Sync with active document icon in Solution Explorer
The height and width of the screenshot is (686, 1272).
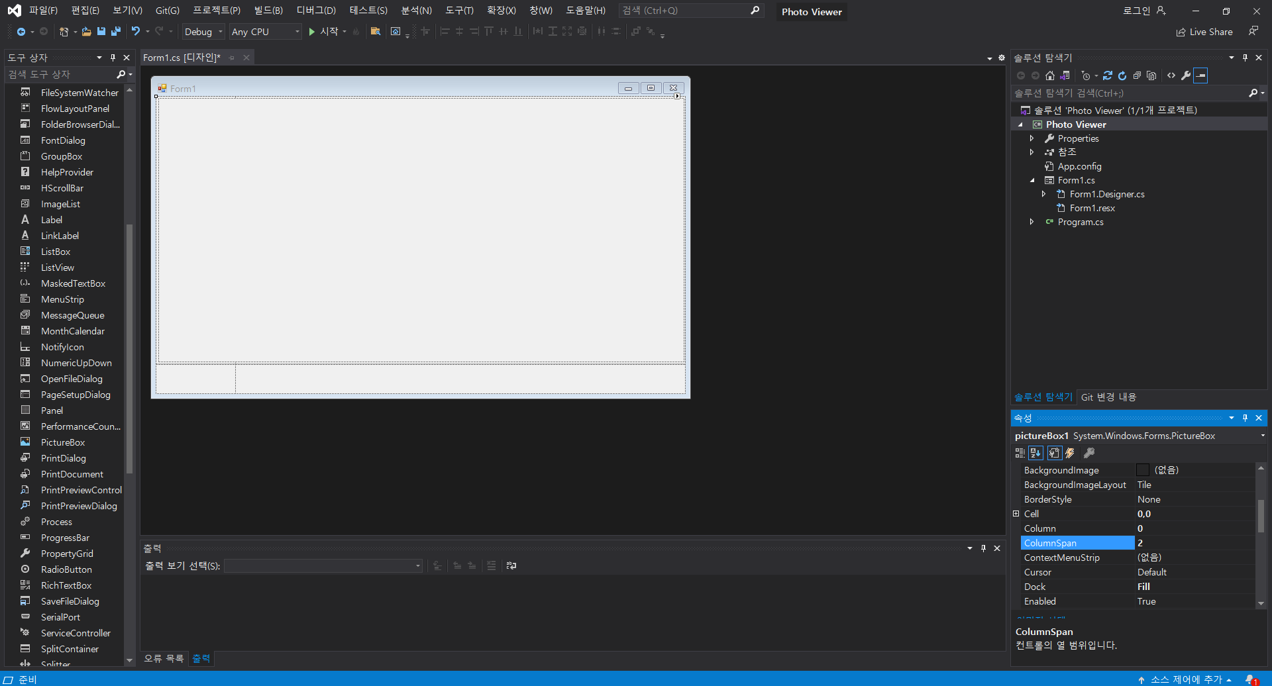click(x=1108, y=75)
